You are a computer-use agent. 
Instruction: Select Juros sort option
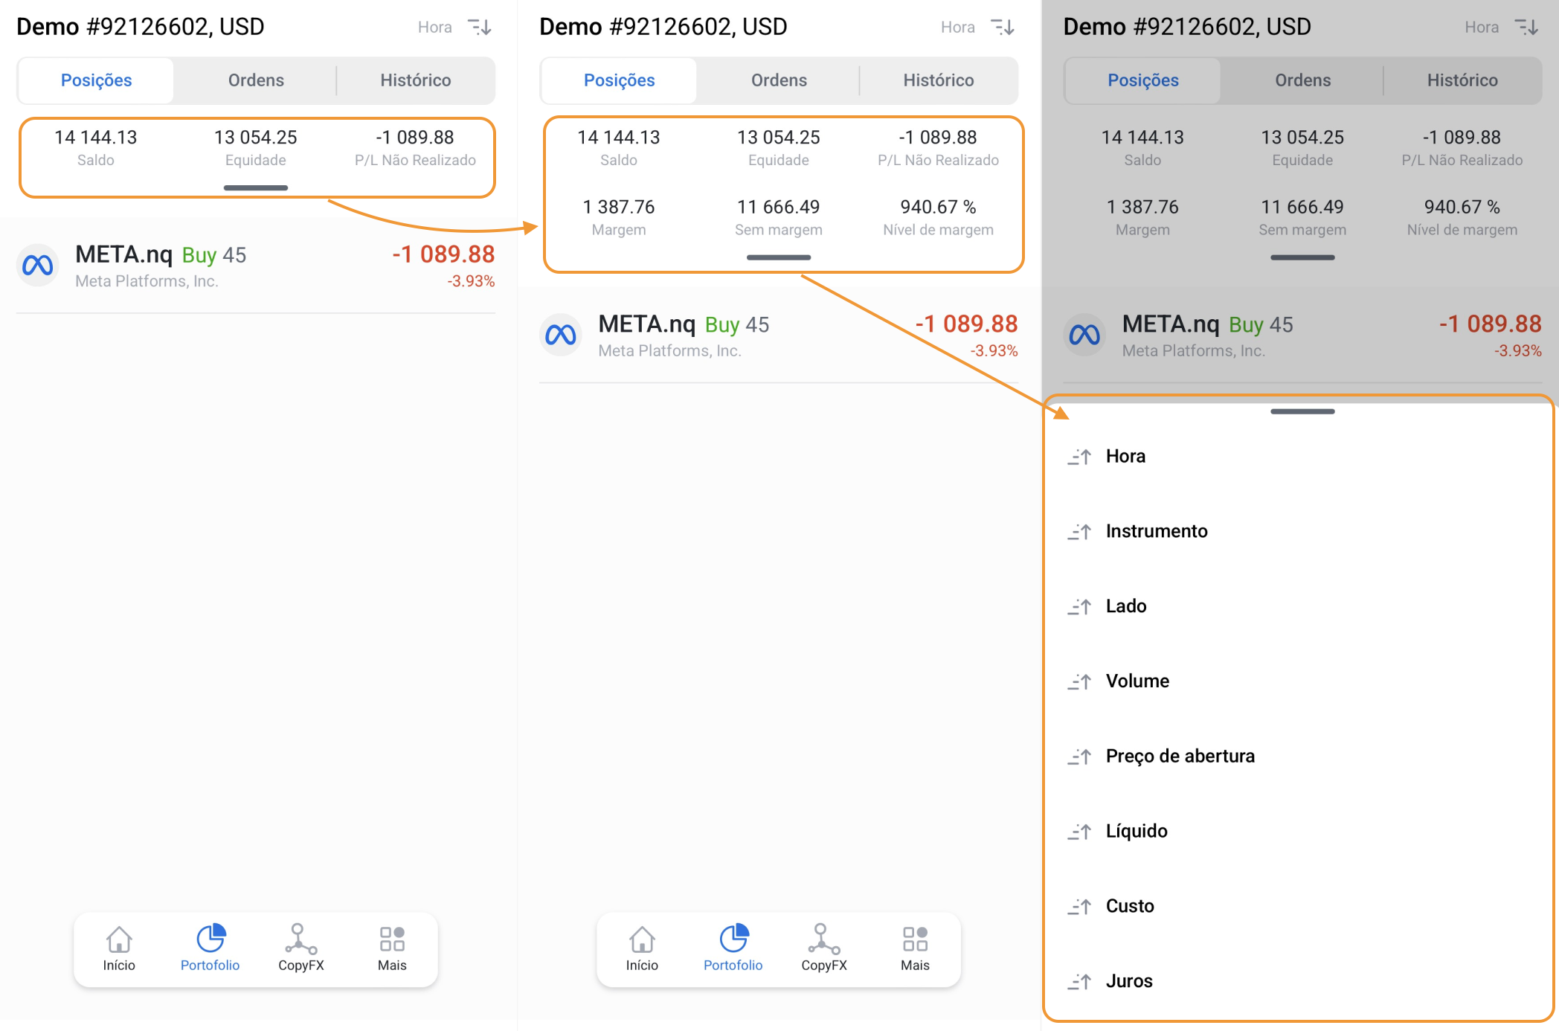point(1128,981)
